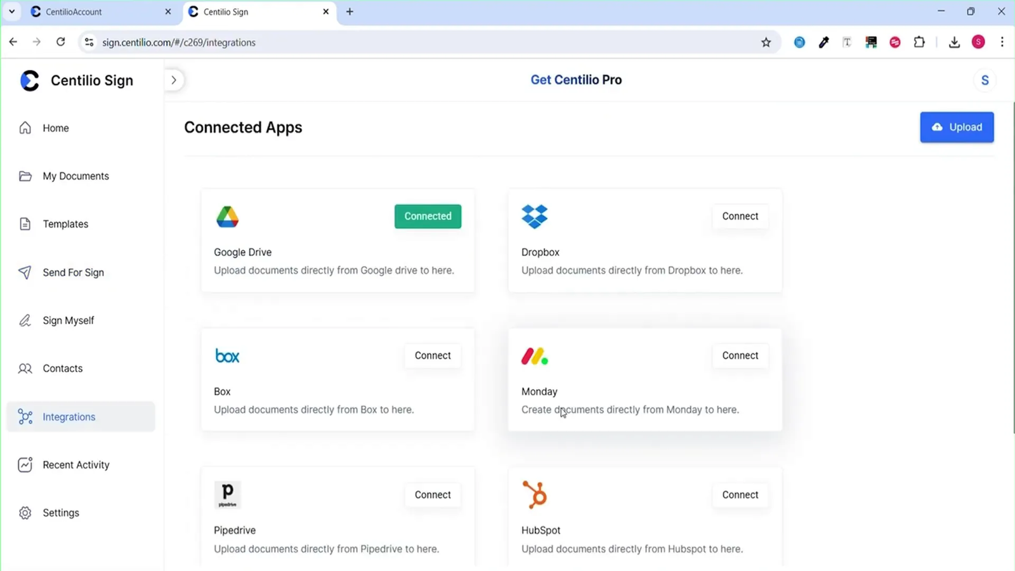
Task: Select the Centilio Sign browser tab
Action: pyautogui.click(x=259, y=12)
